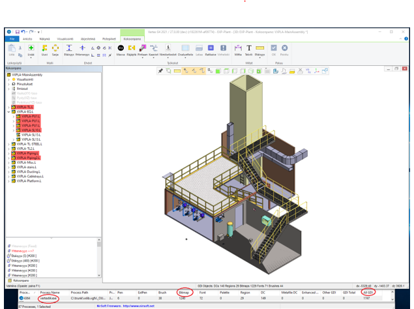This screenshot has height=309, width=414.
Task: Open the File menu tab
Action: pos(11,39)
